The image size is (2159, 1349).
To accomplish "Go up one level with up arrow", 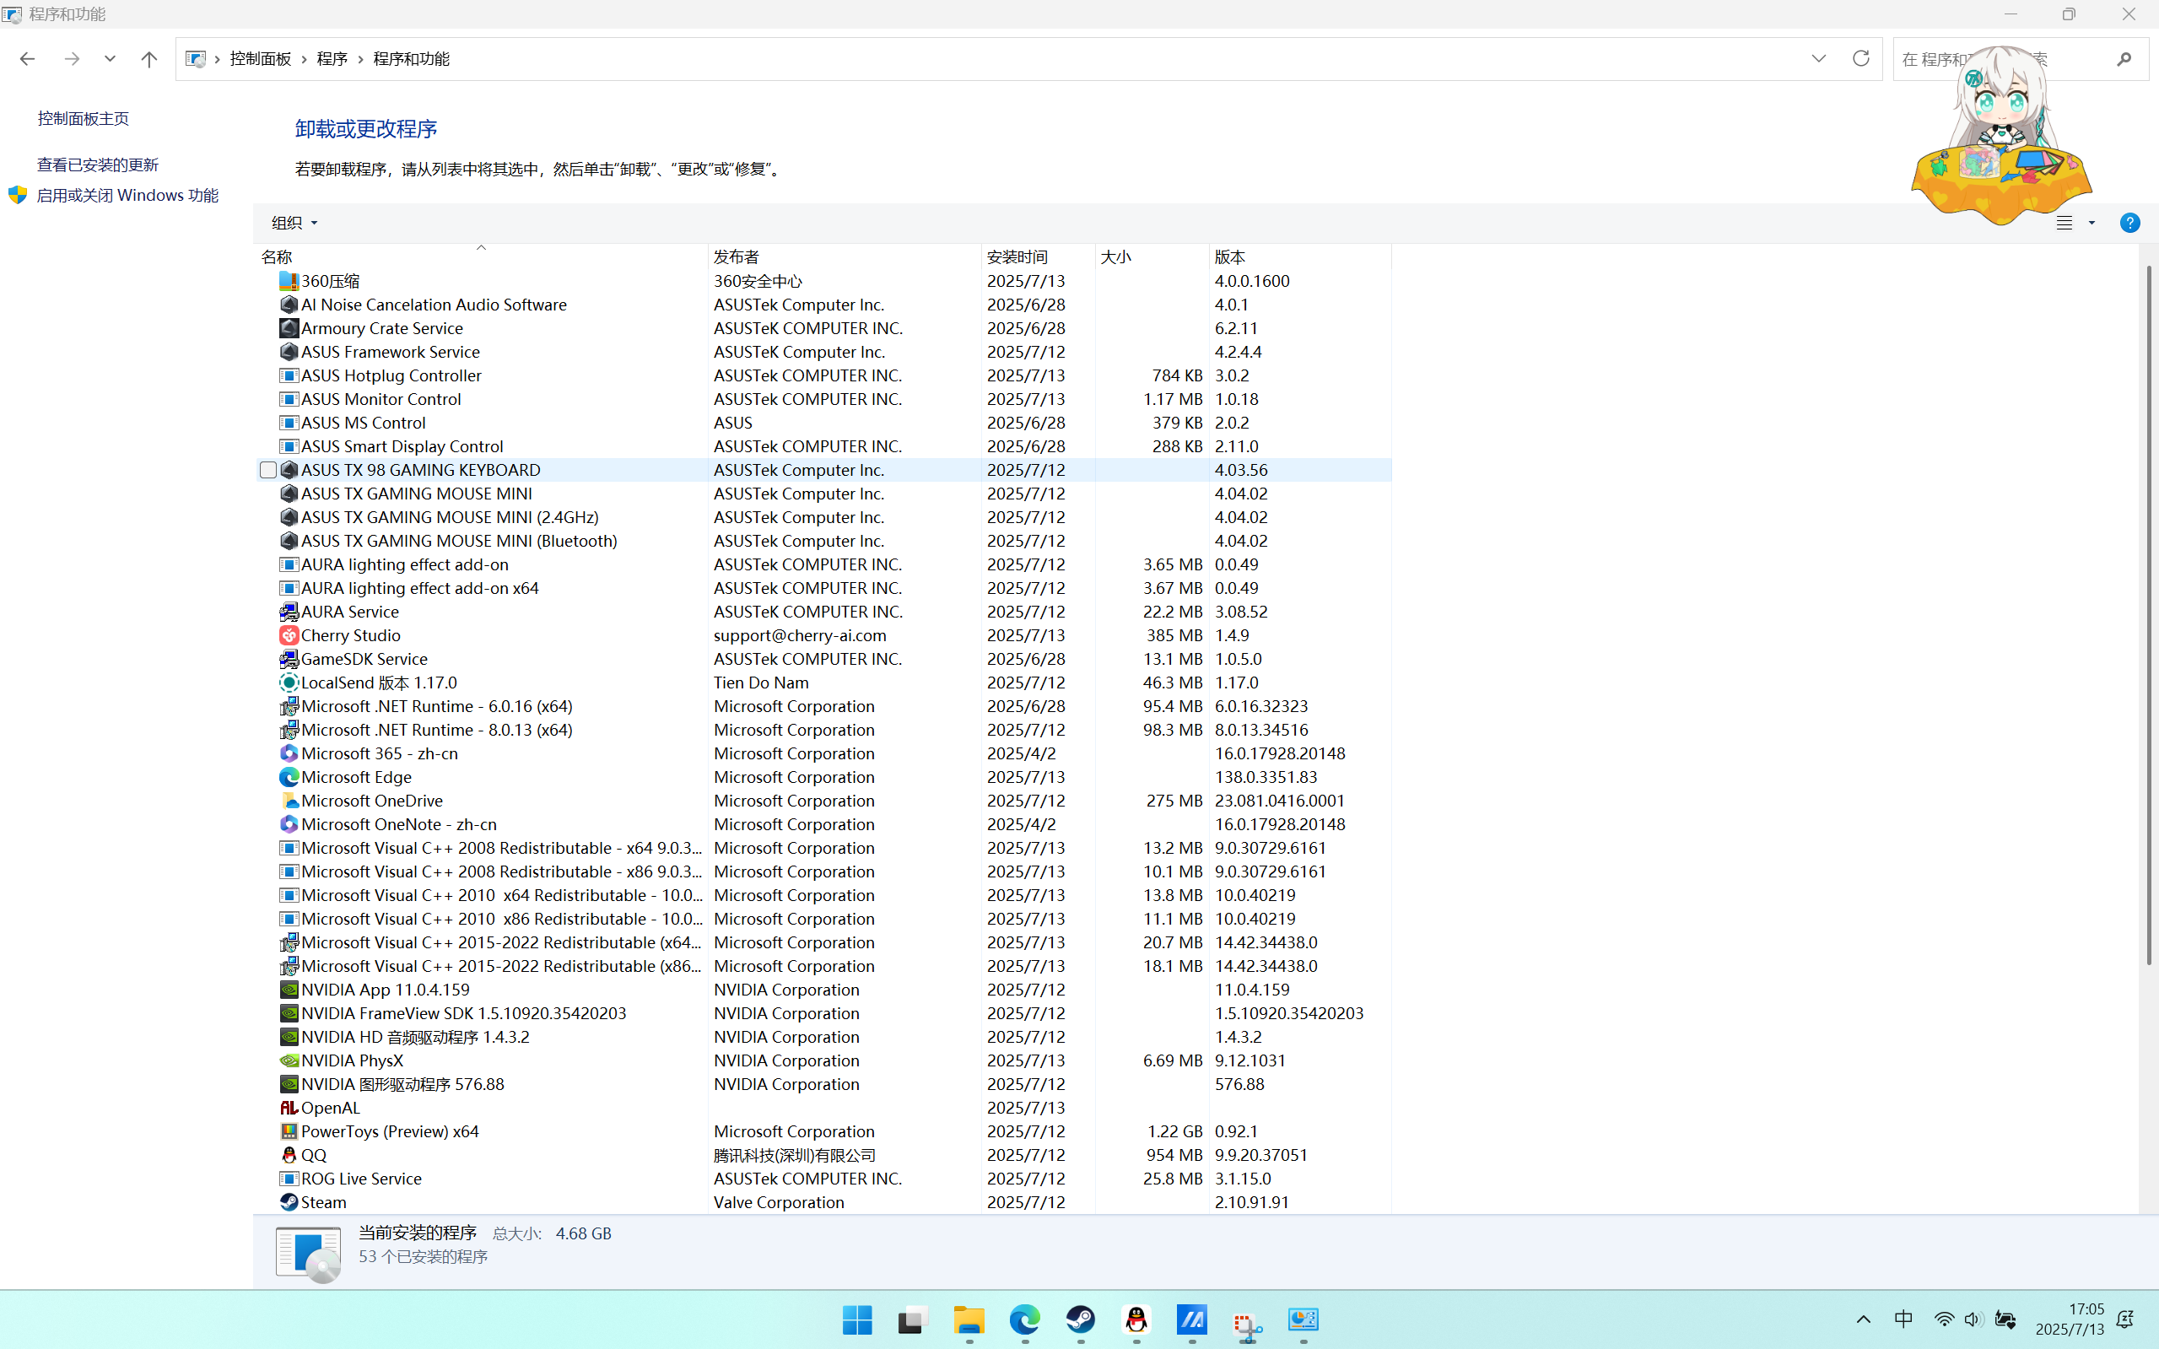I will pyautogui.click(x=149, y=59).
